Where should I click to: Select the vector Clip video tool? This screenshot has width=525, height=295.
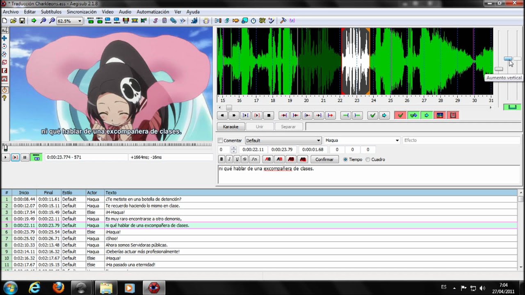[5, 79]
